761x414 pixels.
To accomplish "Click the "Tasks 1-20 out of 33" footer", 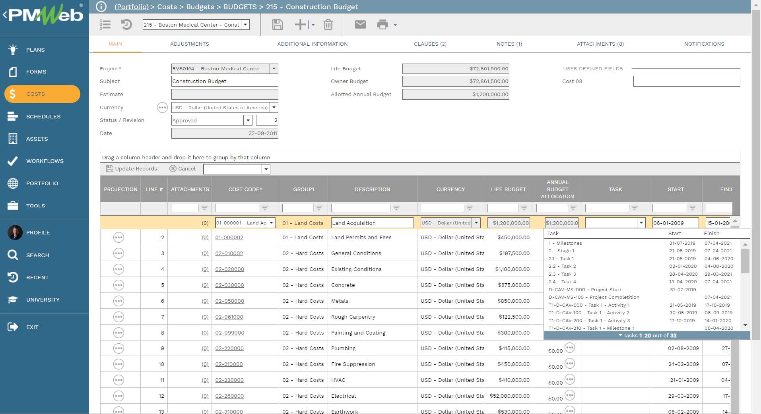I will click(x=647, y=336).
